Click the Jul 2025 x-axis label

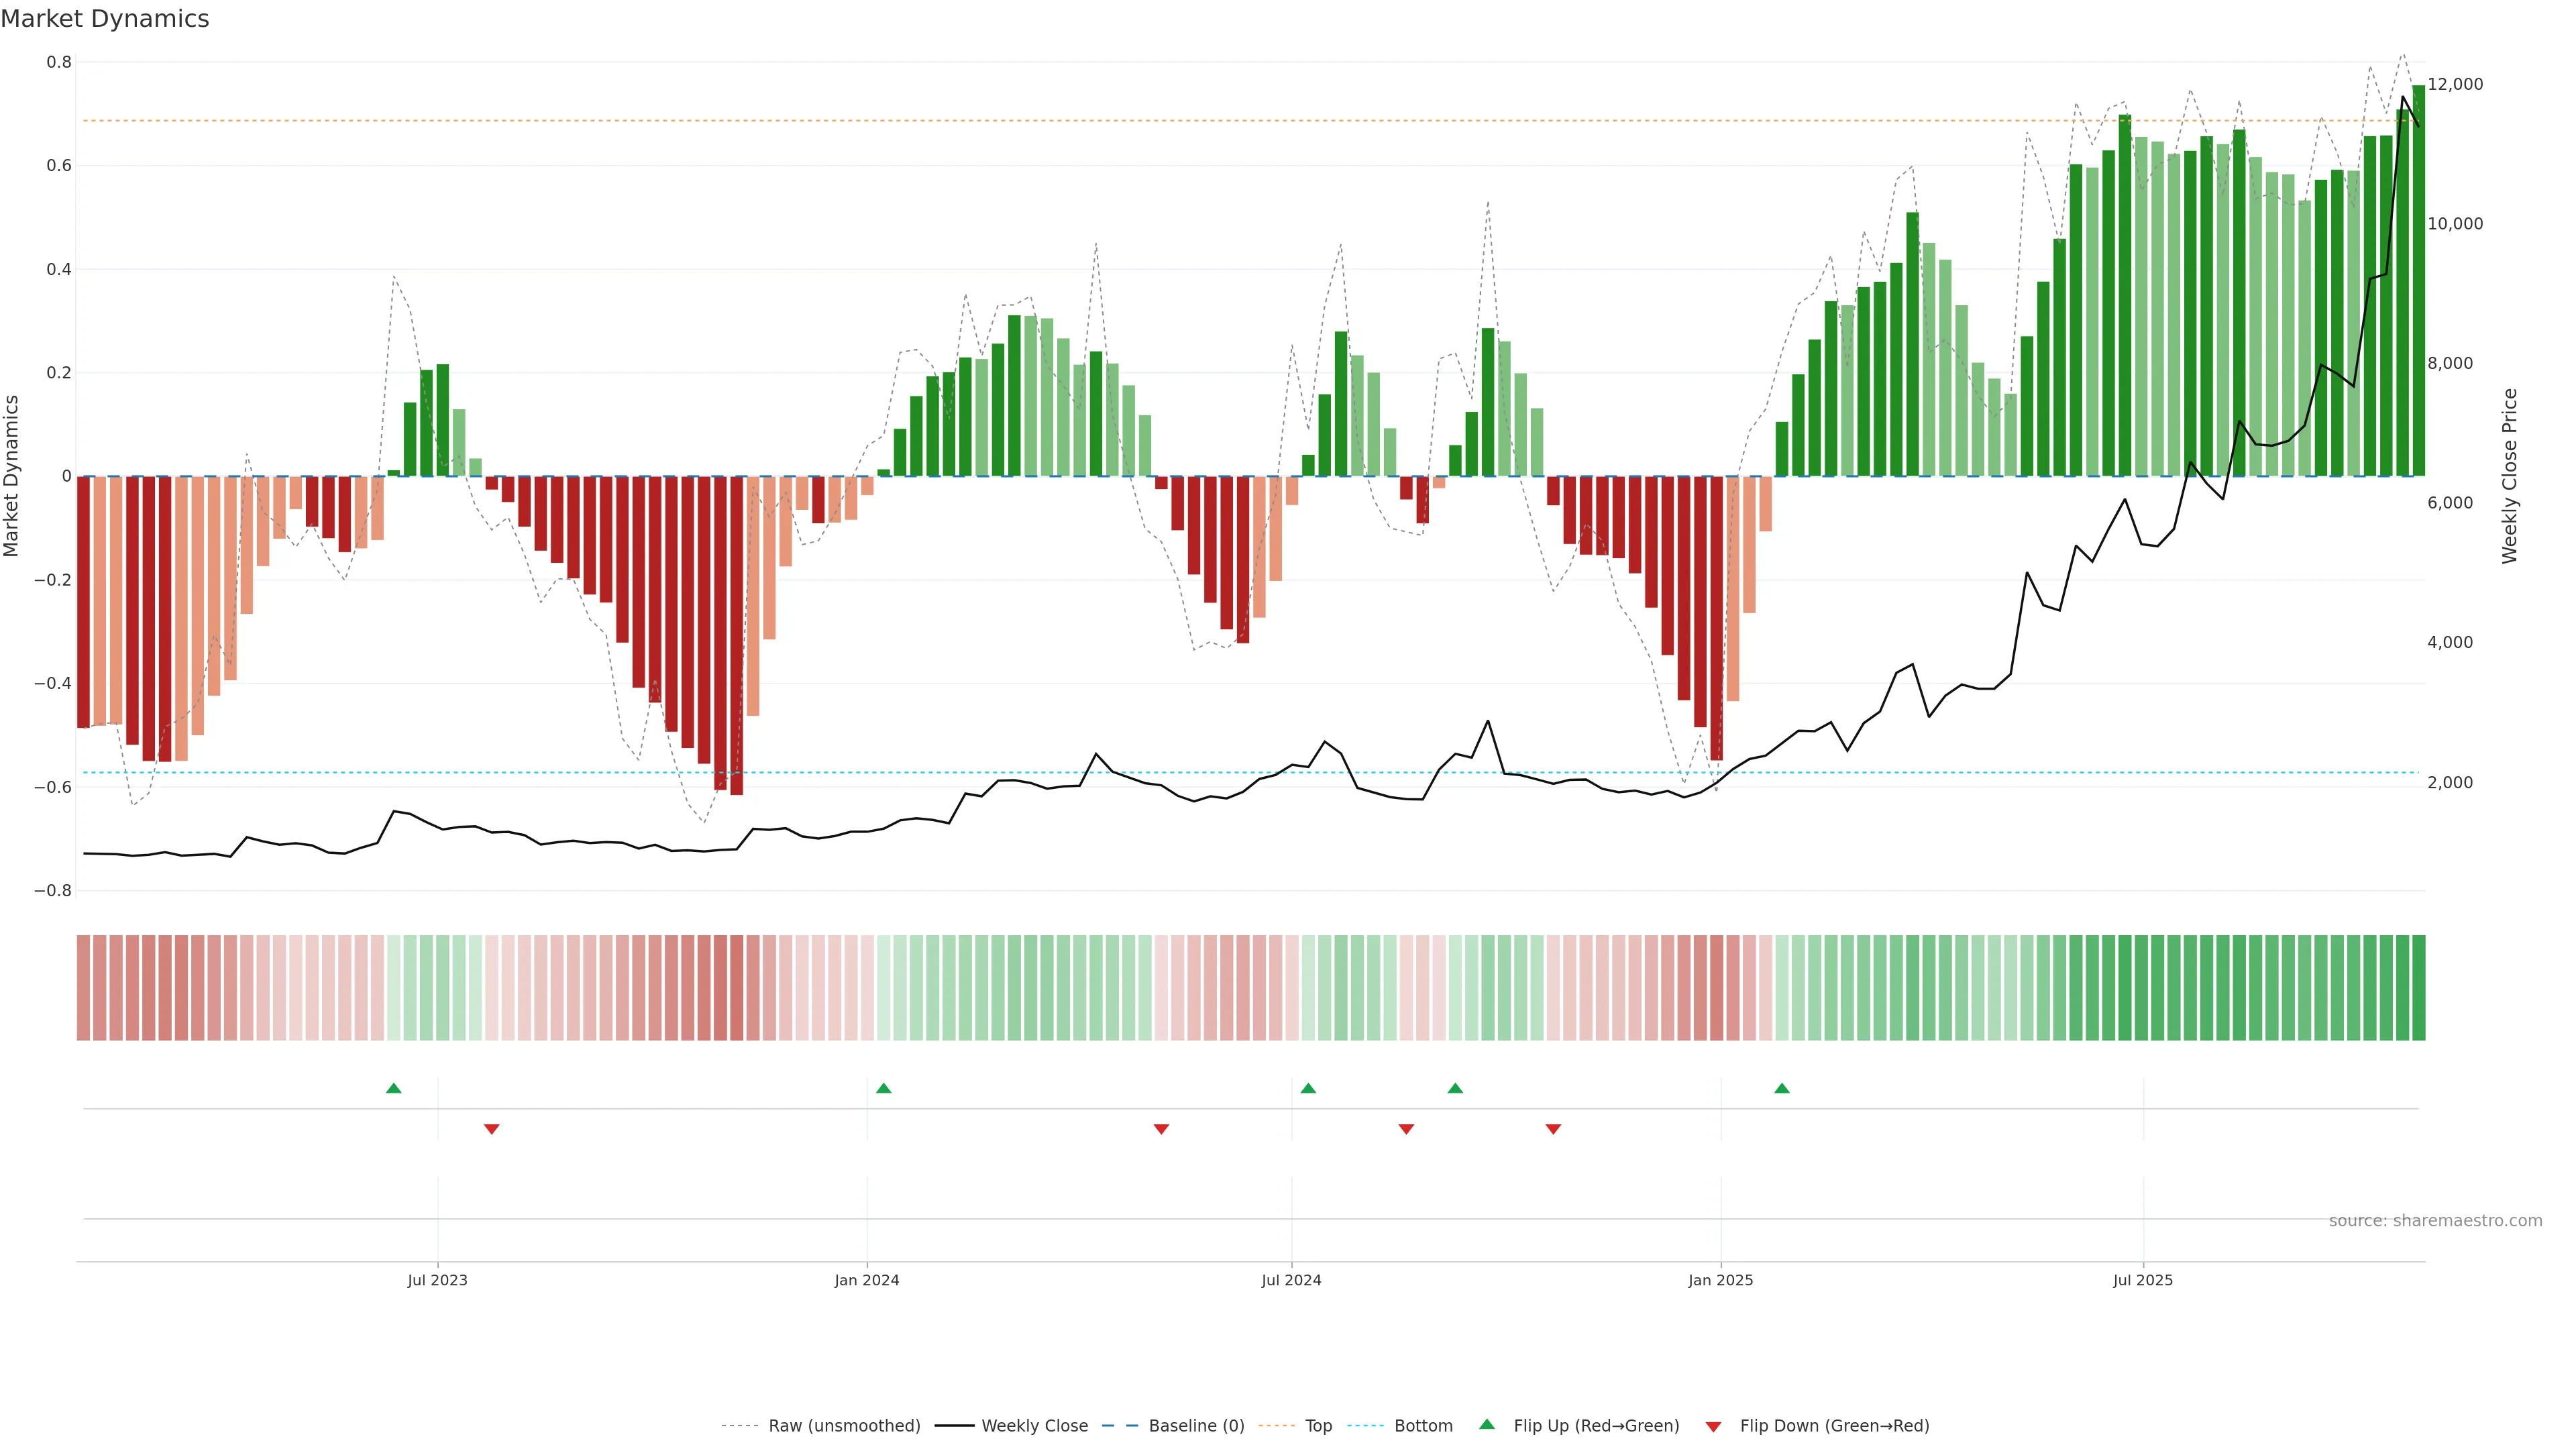coord(2142,1280)
